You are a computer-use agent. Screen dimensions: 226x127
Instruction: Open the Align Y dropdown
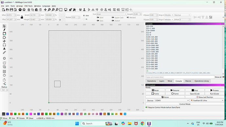(x=169, y=19)
